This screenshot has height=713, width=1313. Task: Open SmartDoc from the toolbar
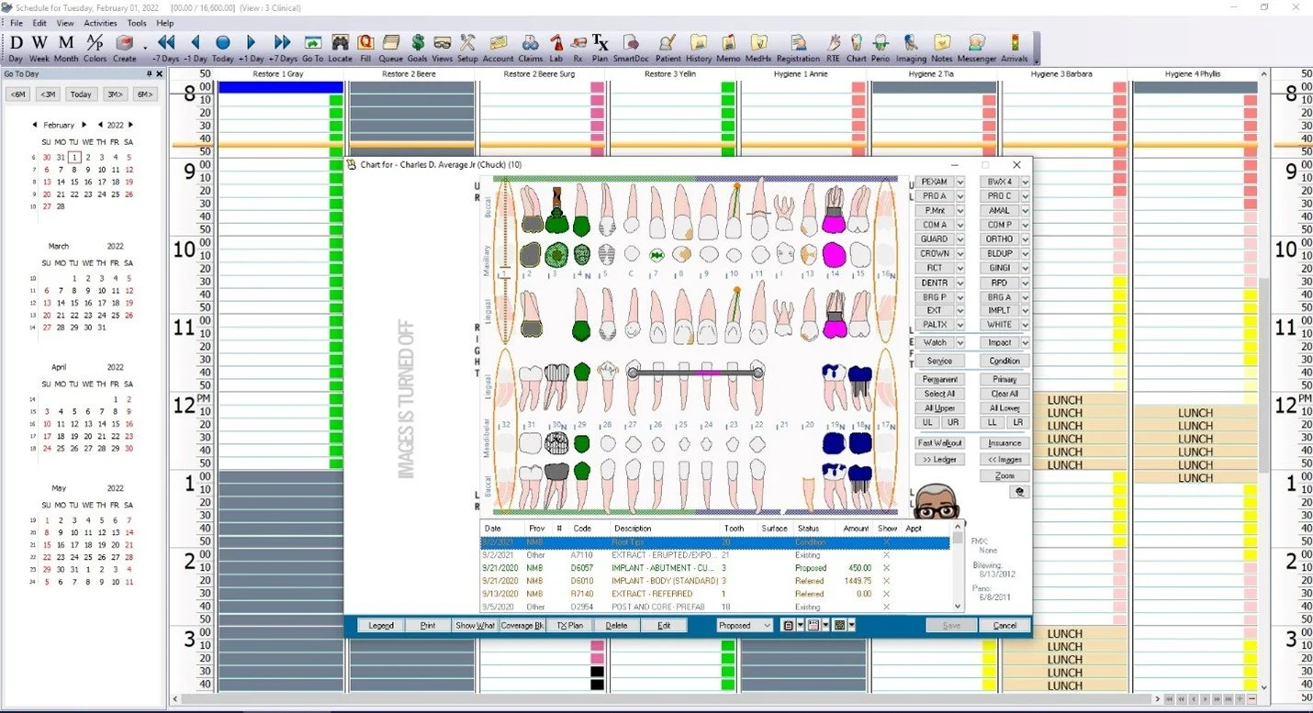632,43
